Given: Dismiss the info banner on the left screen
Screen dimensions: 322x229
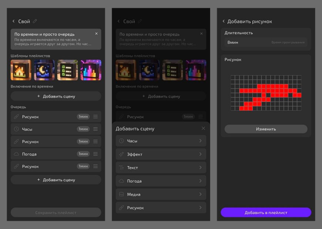Looking at the screenshot, I should 96,33.
